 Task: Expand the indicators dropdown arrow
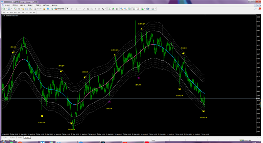pyautogui.click(x=145, y=9)
